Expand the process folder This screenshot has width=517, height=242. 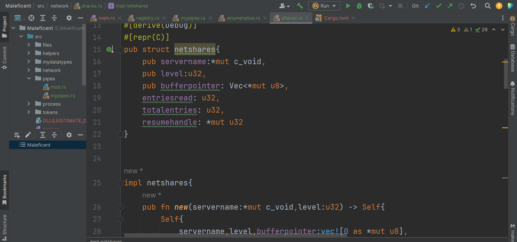coord(29,104)
